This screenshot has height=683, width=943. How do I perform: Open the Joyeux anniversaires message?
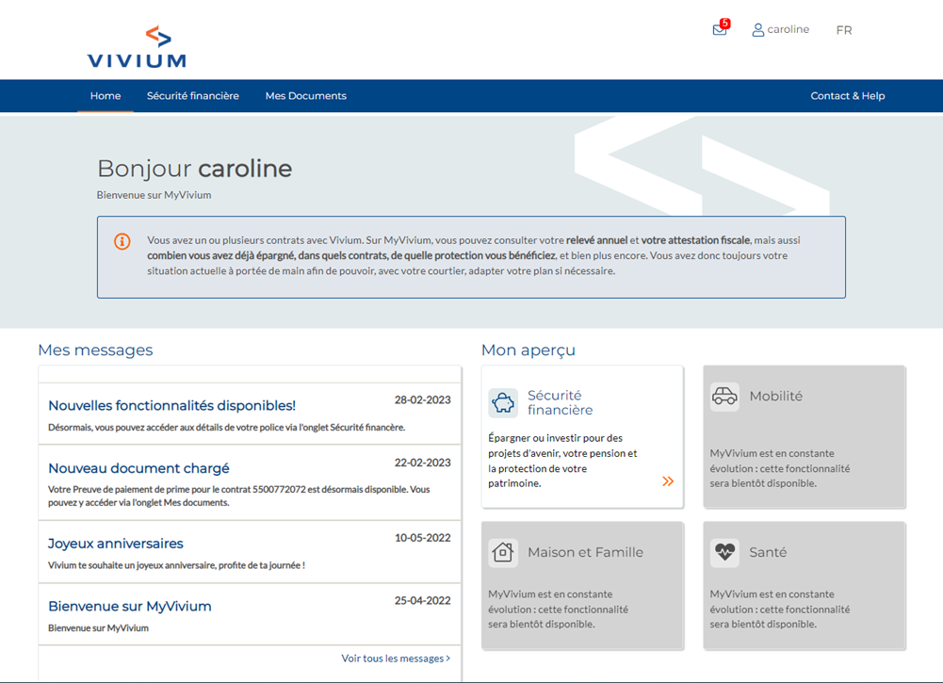pyautogui.click(x=116, y=544)
